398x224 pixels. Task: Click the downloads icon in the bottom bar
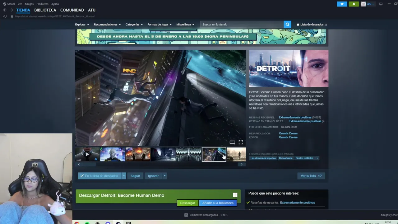click(186, 215)
